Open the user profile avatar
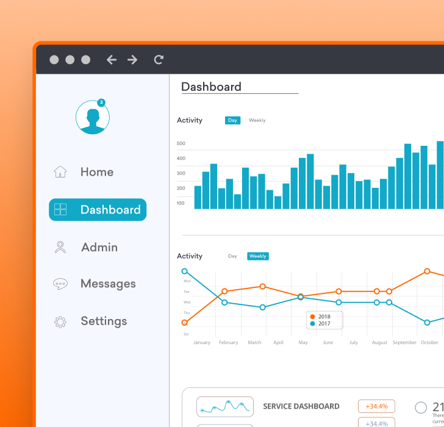The image size is (444, 427). click(93, 118)
